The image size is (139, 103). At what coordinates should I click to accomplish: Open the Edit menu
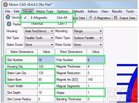[x=17, y=11]
